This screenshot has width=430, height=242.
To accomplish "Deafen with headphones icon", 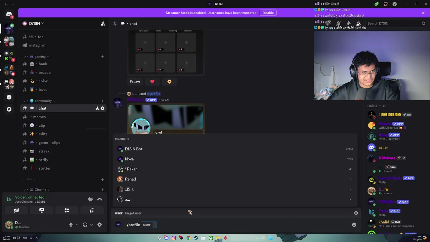I will [85, 225].
